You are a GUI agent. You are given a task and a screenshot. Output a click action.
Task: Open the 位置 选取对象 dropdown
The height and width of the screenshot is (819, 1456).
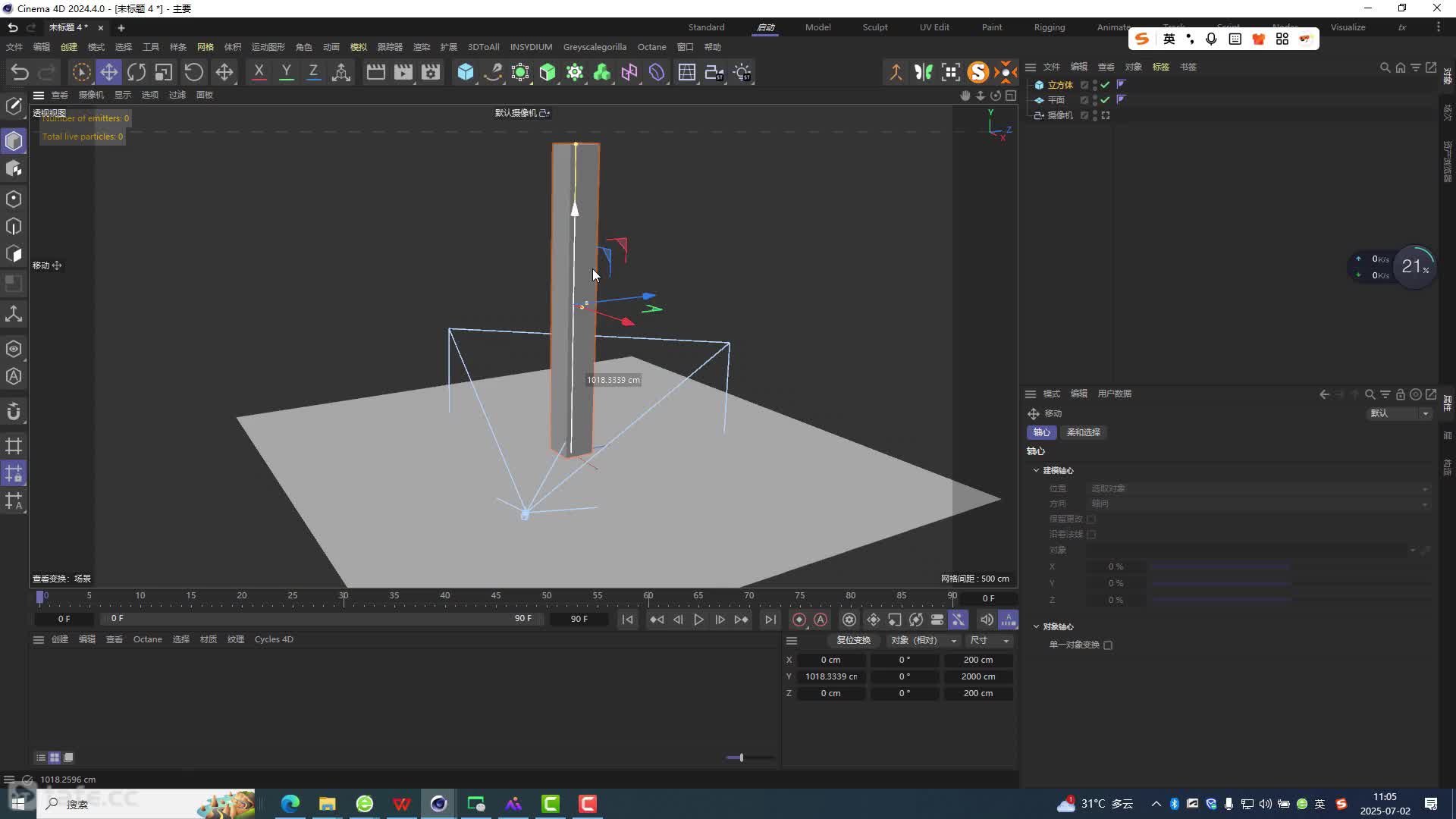1259,488
